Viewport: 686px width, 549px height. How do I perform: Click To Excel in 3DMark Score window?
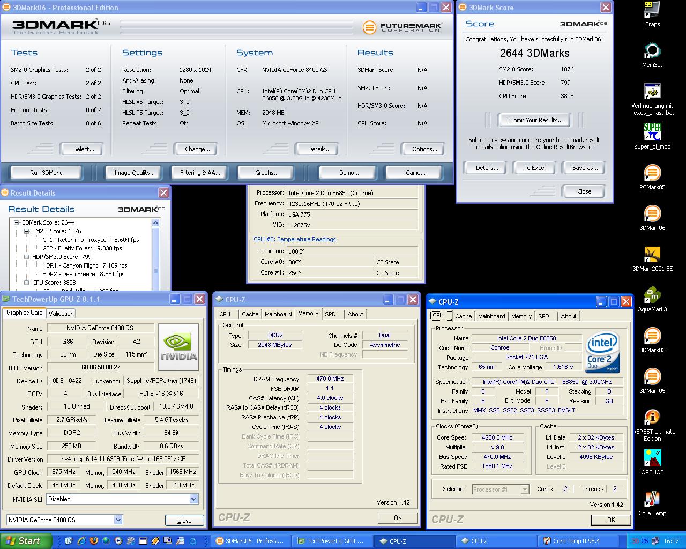534,168
